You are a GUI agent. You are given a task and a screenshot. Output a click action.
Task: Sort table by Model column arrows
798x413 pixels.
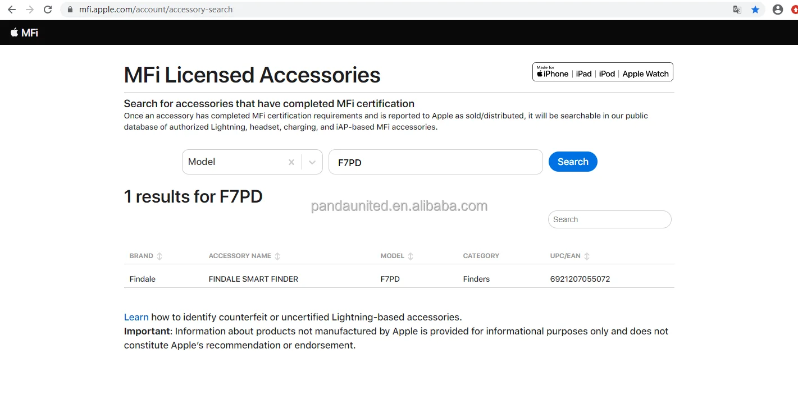pyautogui.click(x=411, y=256)
